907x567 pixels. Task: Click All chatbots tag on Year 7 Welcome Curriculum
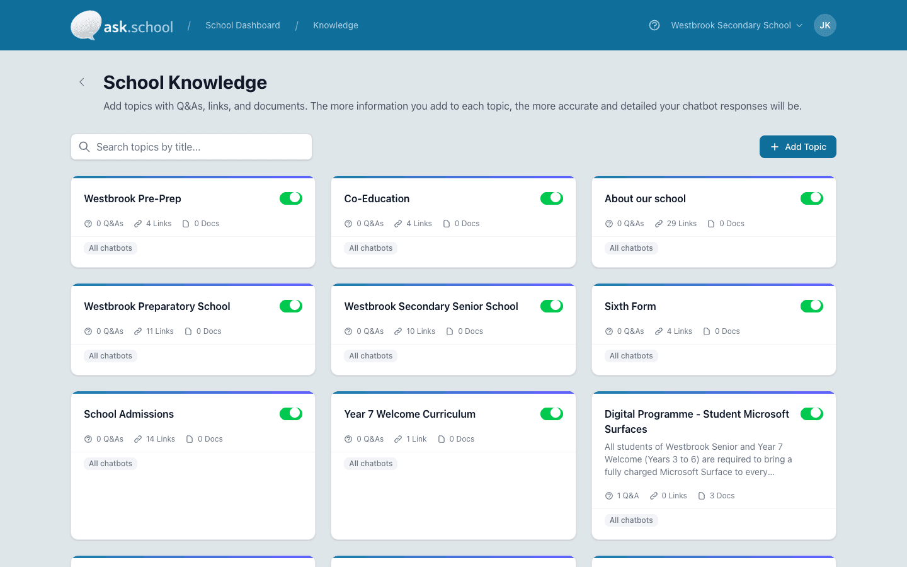pos(371,464)
